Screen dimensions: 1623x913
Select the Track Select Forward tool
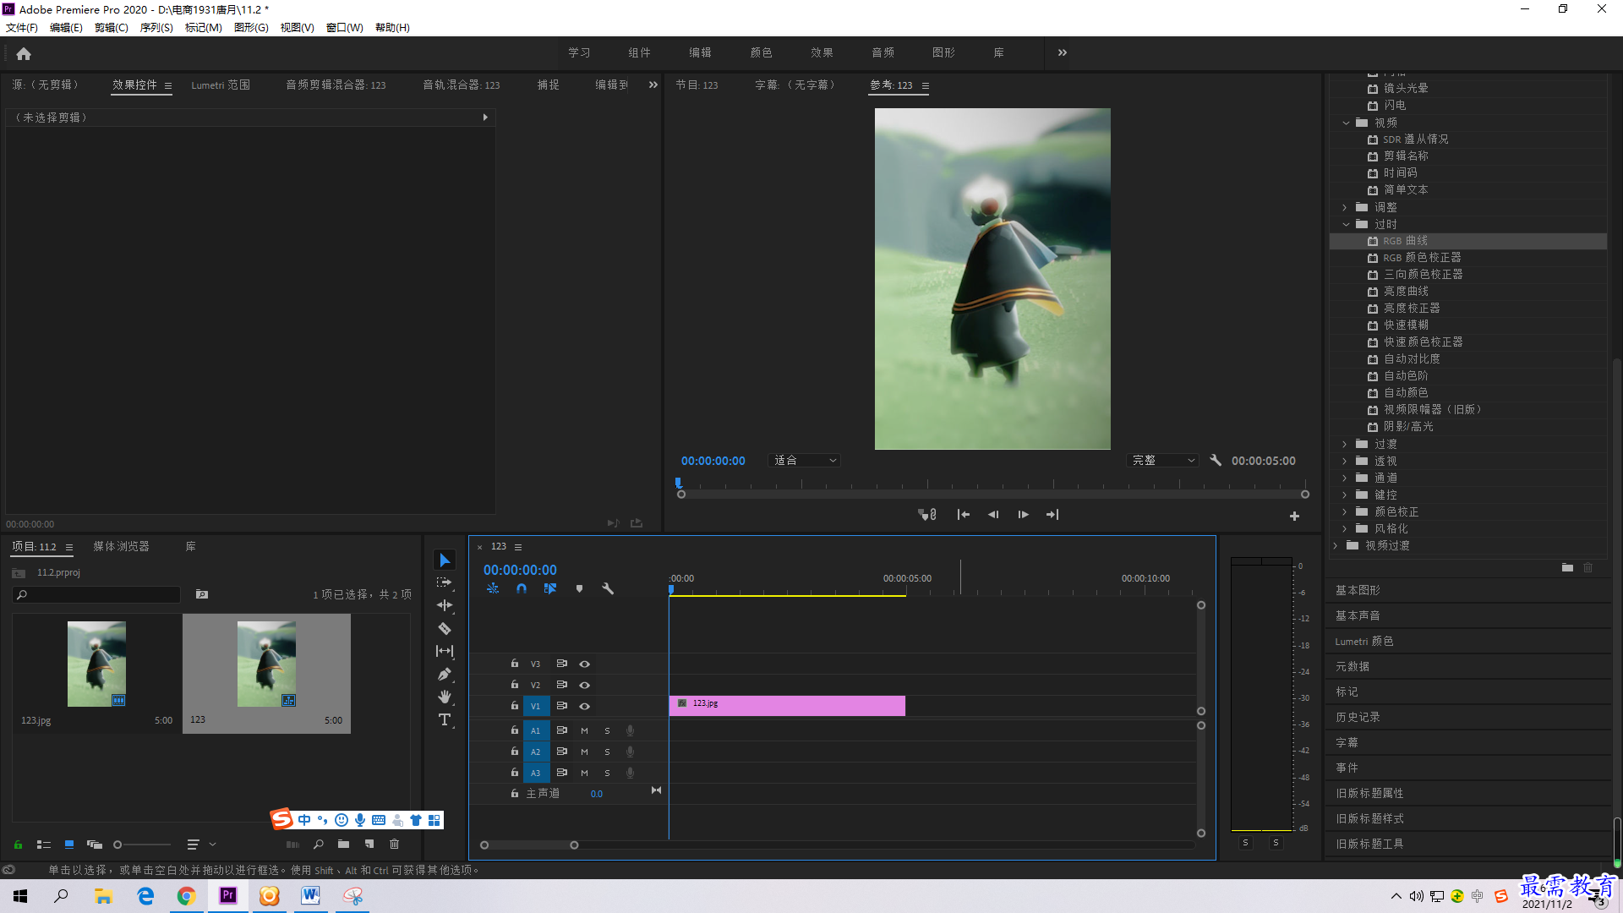tap(445, 582)
